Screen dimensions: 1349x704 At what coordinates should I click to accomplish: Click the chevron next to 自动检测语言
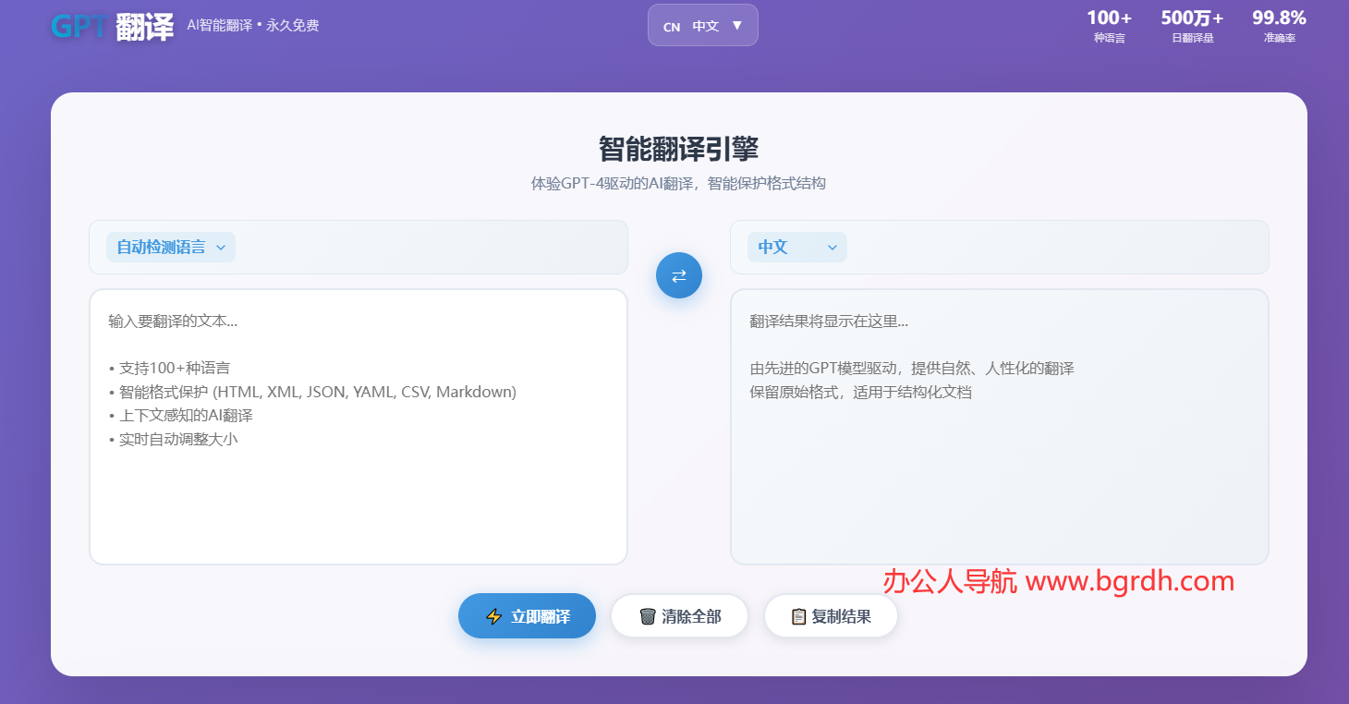pyautogui.click(x=222, y=247)
